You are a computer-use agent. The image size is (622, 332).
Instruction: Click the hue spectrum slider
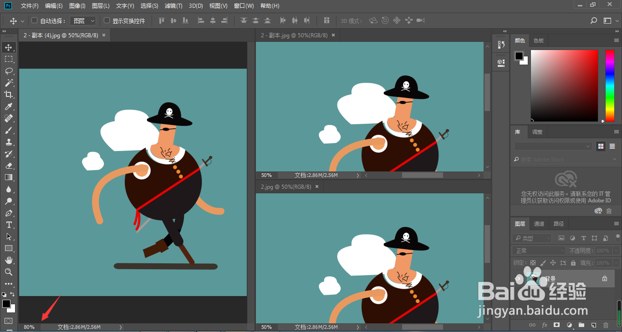(610, 86)
